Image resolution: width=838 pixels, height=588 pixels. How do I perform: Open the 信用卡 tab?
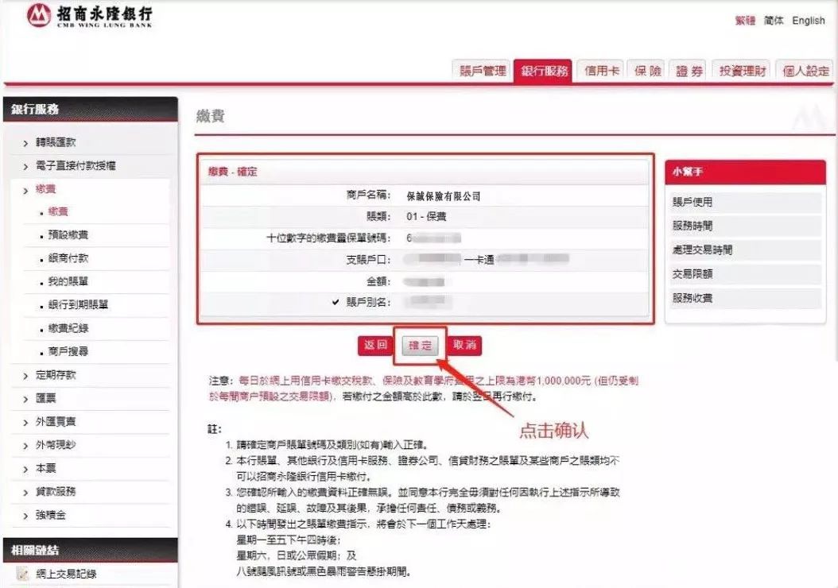pyautogui.click(x=601, y=71)
